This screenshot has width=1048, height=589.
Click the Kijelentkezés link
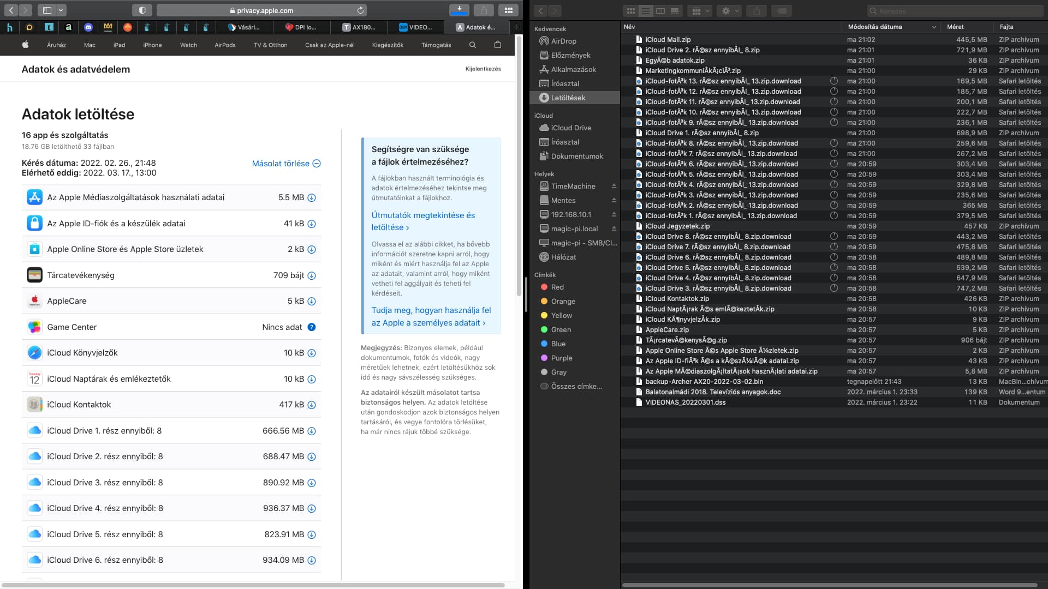click(x=483, y=69)
